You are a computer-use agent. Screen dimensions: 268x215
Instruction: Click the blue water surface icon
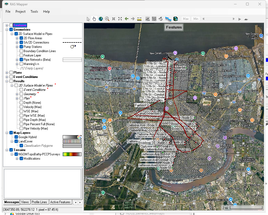coord(168,19)
